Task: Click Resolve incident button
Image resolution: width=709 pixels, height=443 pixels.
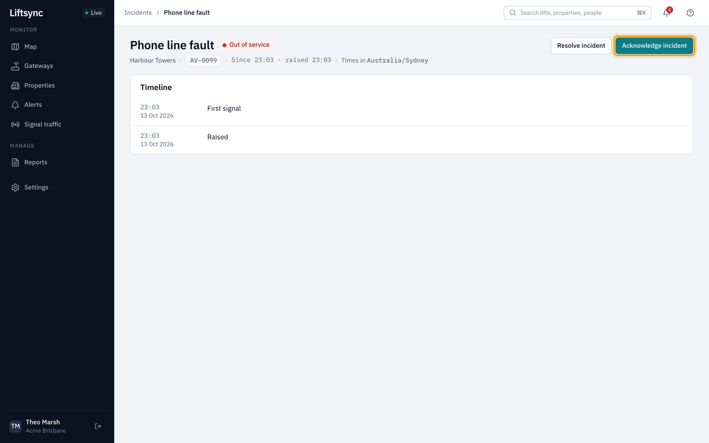Action: pos(581,46)
